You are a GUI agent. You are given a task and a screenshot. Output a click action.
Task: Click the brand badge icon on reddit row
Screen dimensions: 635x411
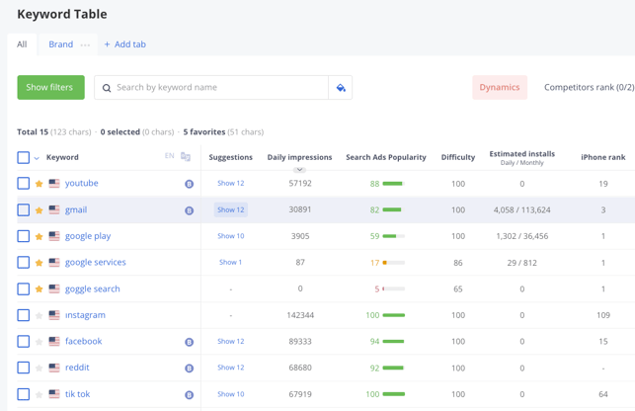(x=190, y=369)
